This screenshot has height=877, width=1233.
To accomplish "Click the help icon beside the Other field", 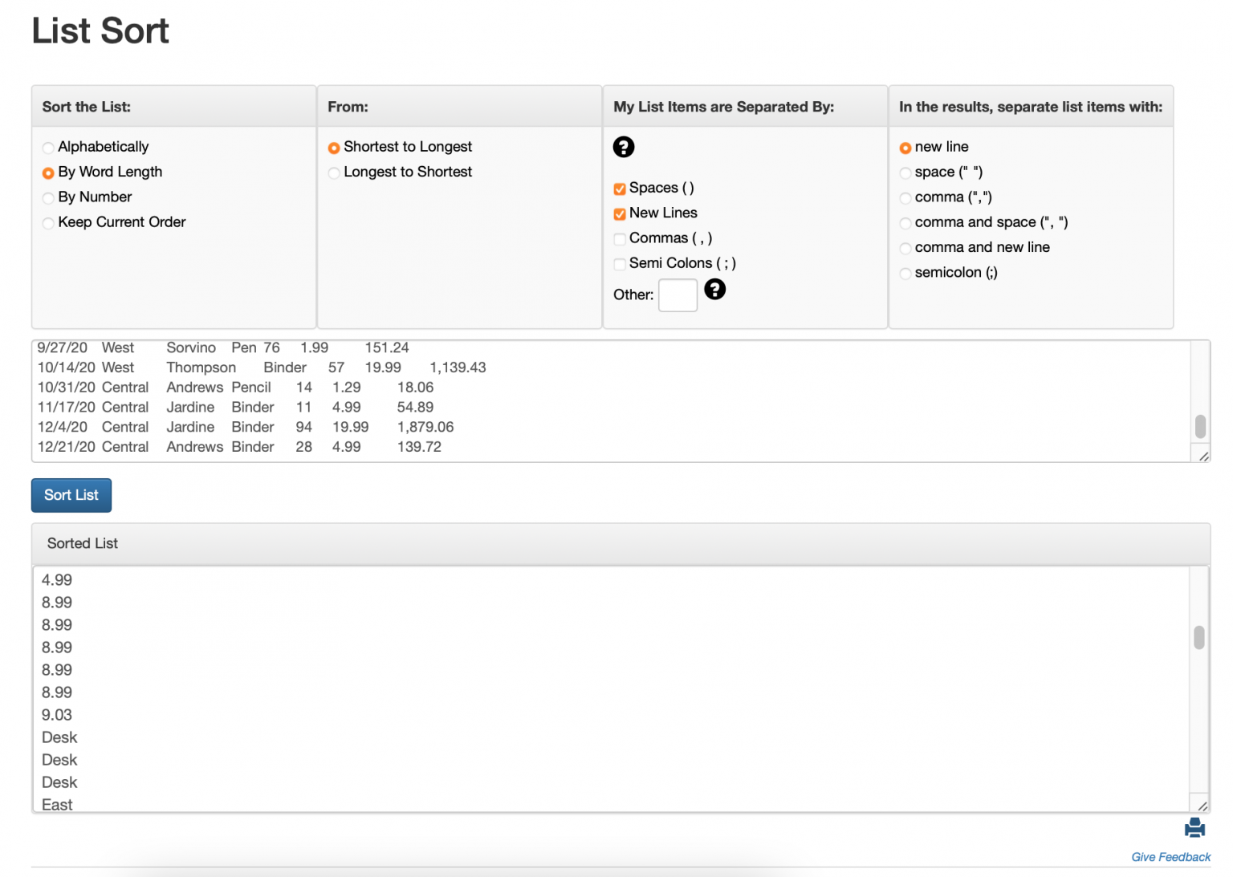I will tap(714, 290).
